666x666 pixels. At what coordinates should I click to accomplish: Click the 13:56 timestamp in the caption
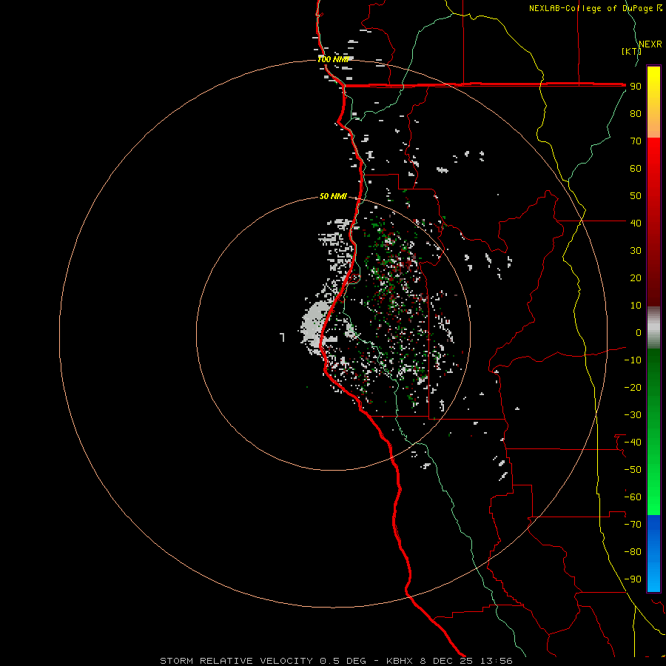[x=496, y=661]
